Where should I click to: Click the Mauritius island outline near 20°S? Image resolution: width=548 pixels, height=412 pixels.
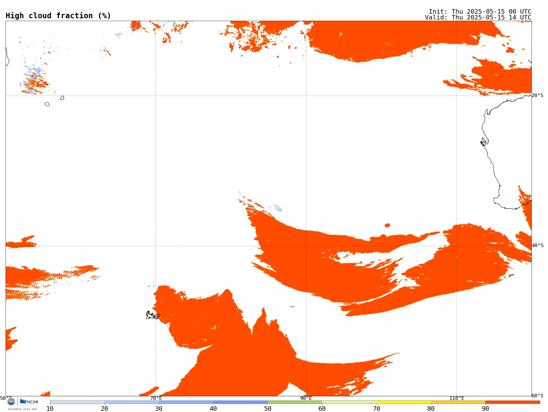[62, 98]
